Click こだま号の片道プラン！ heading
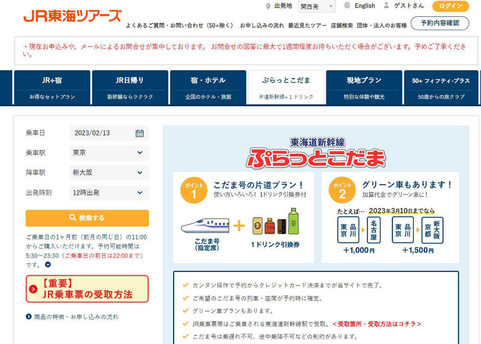 pyautogui.click(x=259, y=185)
